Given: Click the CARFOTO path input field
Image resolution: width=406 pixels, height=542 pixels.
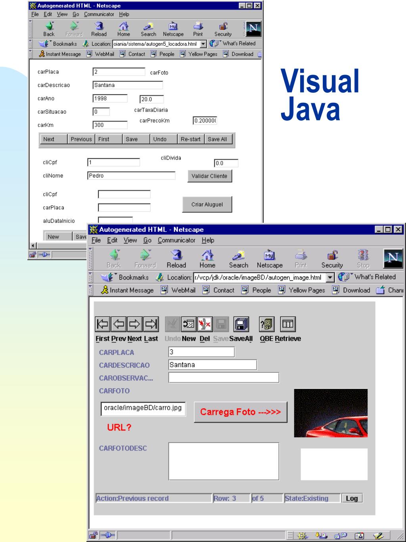Looking at the screenshot, I should 144,408.
